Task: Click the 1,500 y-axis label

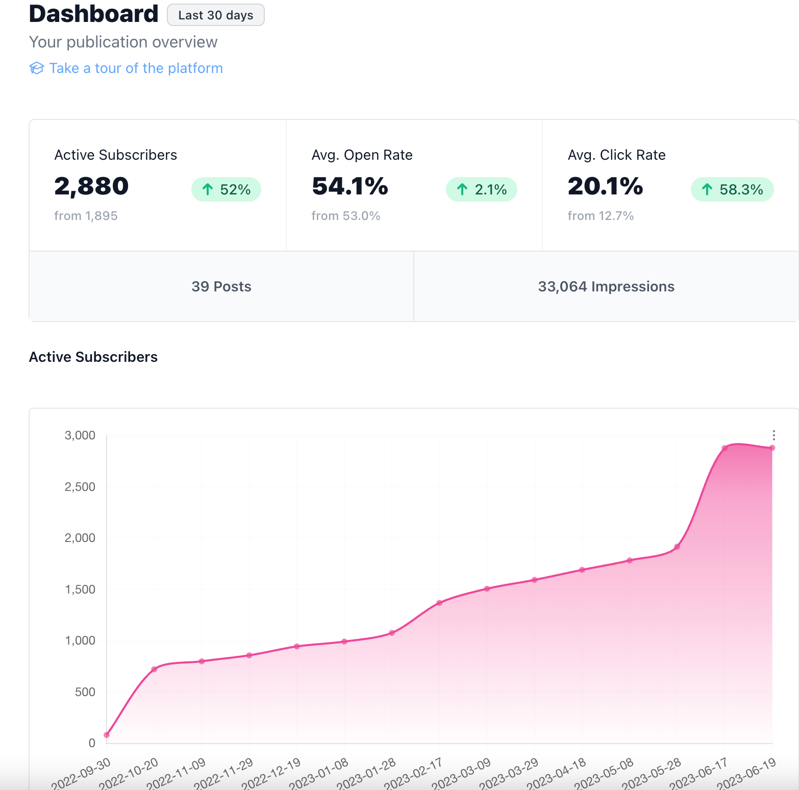Action: pos(80,589)
